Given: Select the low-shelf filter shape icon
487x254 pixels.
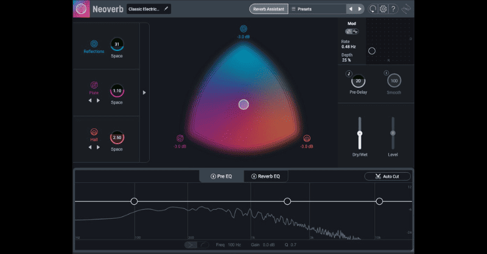Looking at the screenshot, I should (203, 245).
